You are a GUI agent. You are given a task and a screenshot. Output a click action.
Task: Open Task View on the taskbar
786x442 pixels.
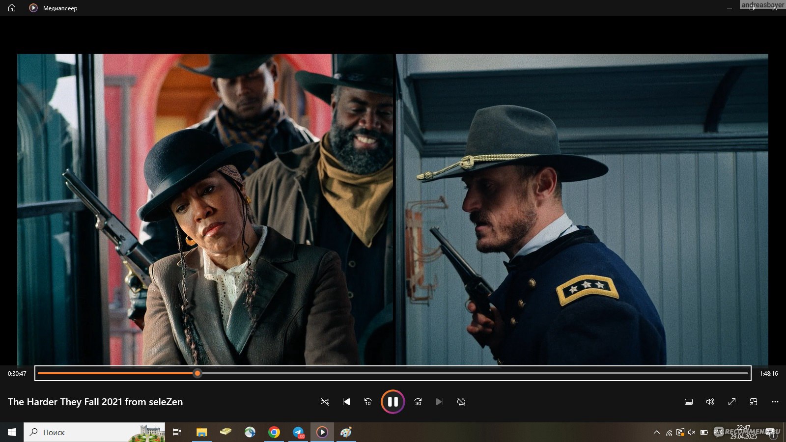(x=177, y=432)
